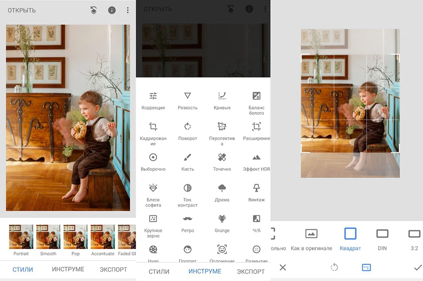Viewport: 423px width, 281px height.
Task: Tap the blue-highlighted ИНСТРУМЕ tab
Action: [205, 271]
